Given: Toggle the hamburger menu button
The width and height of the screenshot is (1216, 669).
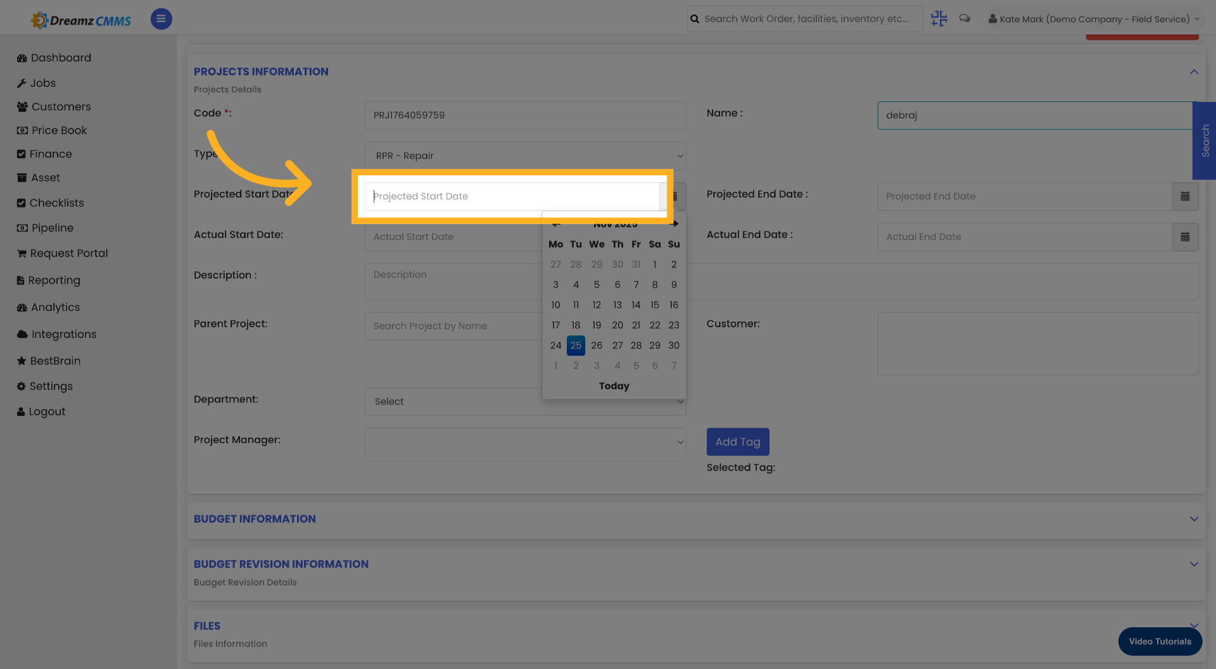Looking at the screenshot, I should point(161,19).
